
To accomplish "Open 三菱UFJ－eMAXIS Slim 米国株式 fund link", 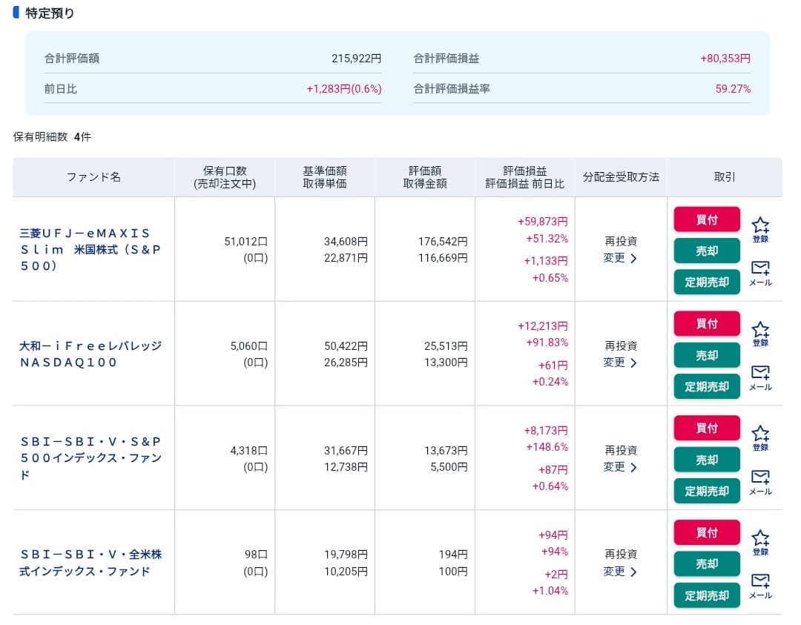I will pos(90,249).
